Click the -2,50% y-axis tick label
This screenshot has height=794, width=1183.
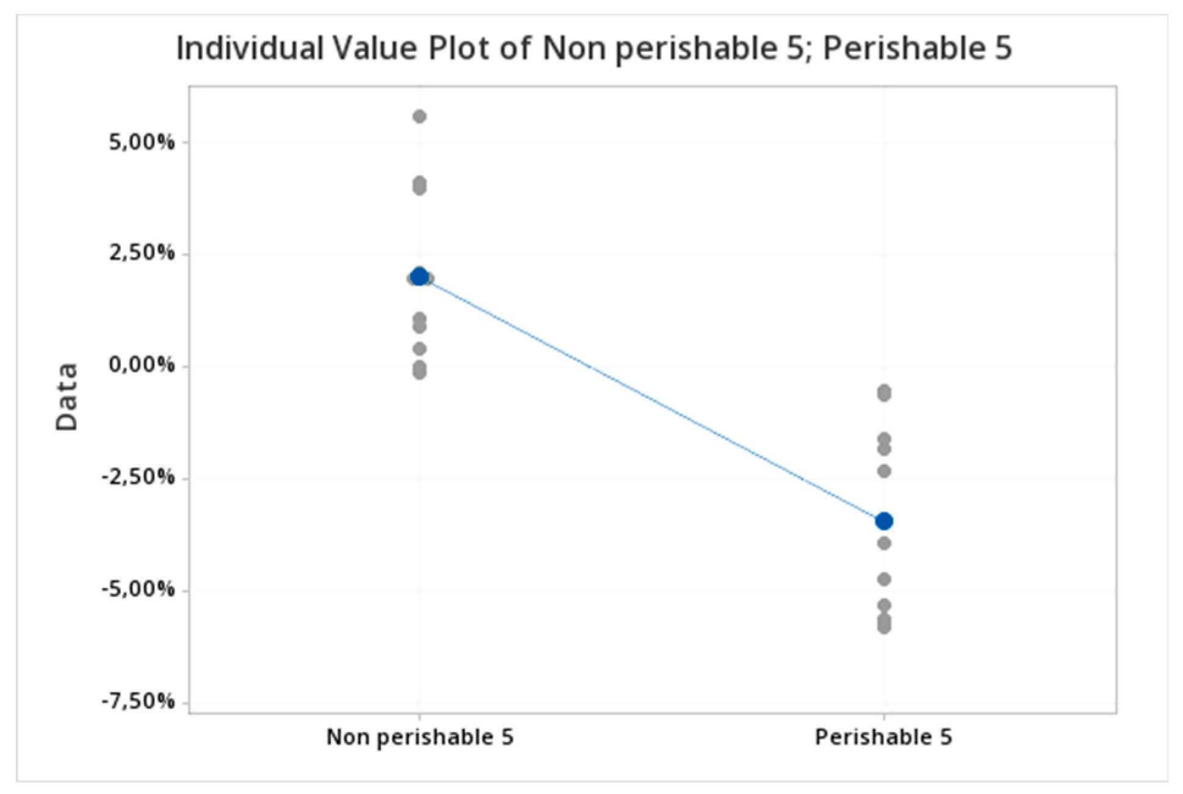pyautogui.click(x=138, y=478)
